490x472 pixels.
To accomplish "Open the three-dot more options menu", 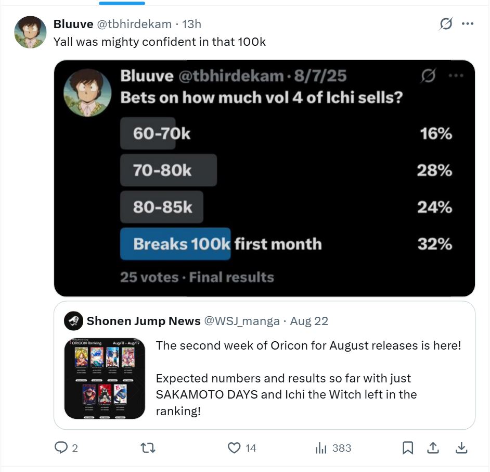I will click(468, 23).
